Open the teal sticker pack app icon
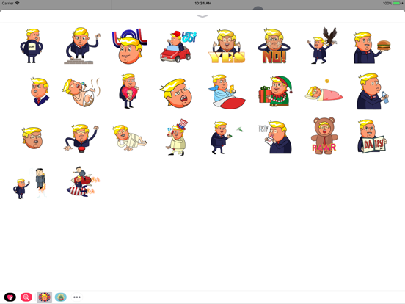The height and width of the screenshot is (304, 405). coord(61,297)
